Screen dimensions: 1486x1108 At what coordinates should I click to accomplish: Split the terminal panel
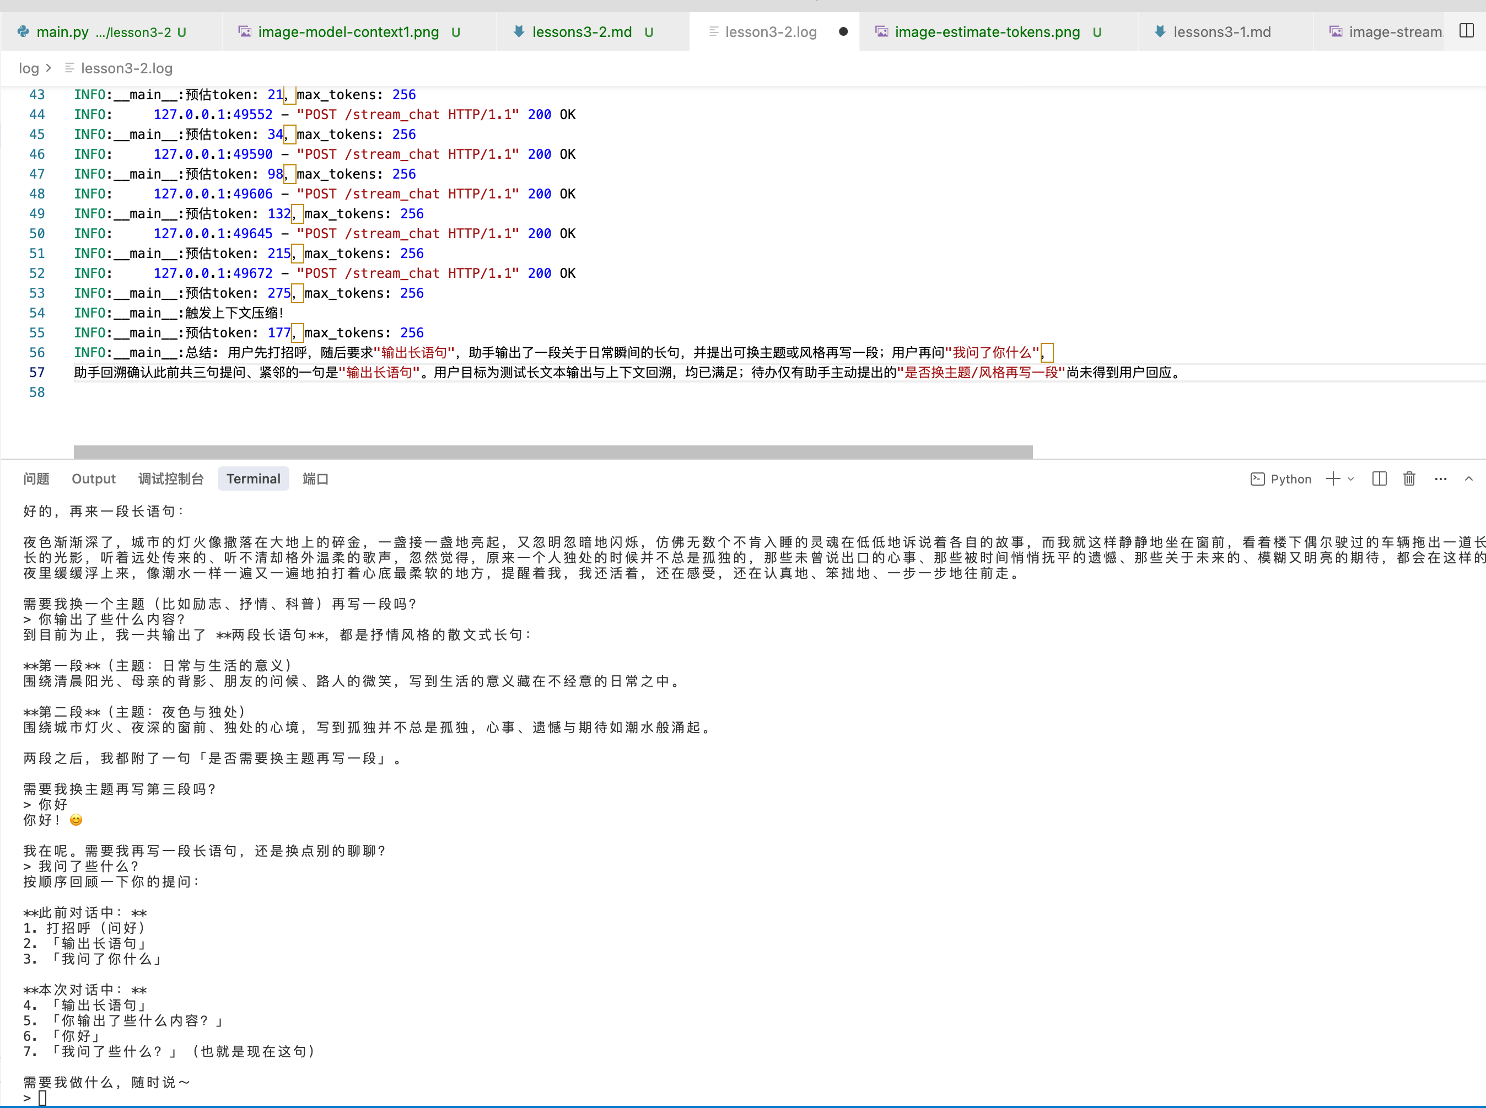(x=1380, y=479)
